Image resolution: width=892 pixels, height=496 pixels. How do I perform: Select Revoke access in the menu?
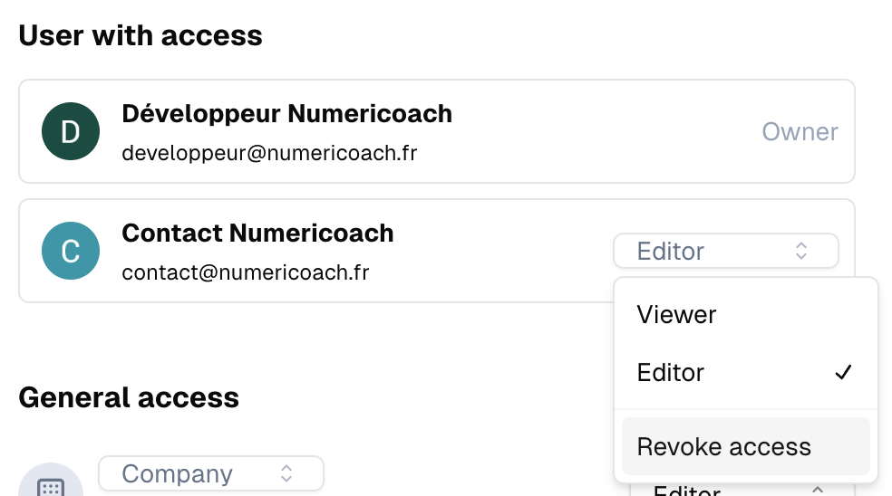coord(746,446)
